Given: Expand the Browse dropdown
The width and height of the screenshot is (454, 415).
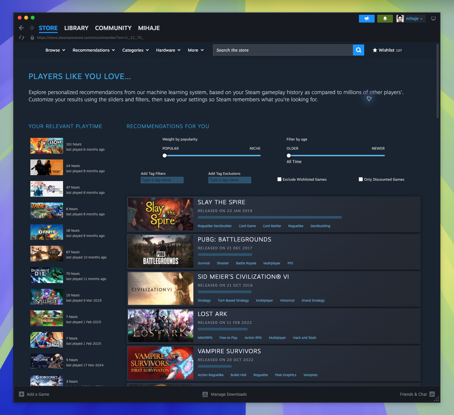Looking at the screenshot, I should (x=56, y=50).
